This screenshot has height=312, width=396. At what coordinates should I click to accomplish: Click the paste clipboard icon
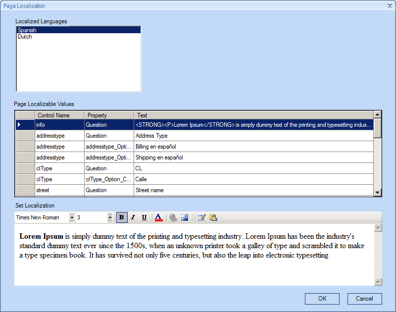[x=213, y=217]
